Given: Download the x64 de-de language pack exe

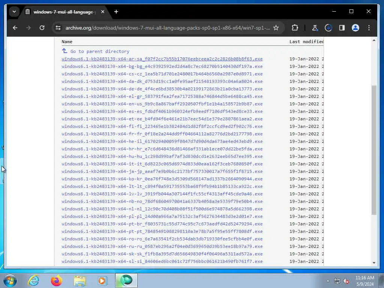Looking at the screenshot, I should 162,89.
